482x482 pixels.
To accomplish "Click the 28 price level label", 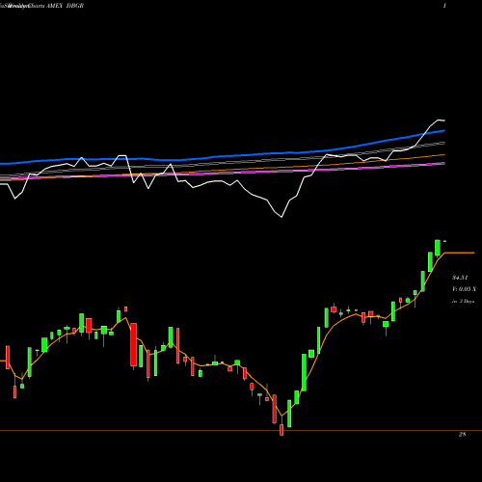I will point(462,435).
